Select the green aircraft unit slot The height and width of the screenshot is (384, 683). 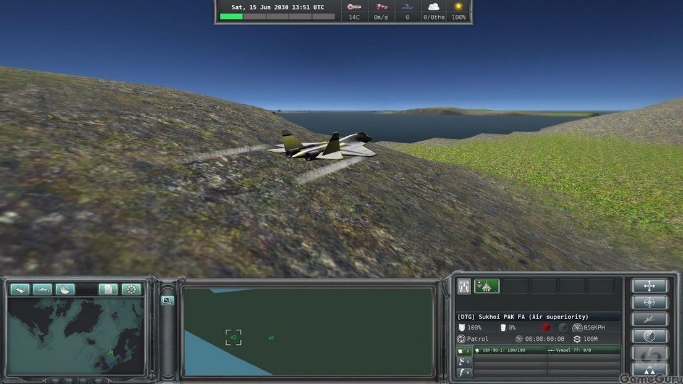coord(486,286)
